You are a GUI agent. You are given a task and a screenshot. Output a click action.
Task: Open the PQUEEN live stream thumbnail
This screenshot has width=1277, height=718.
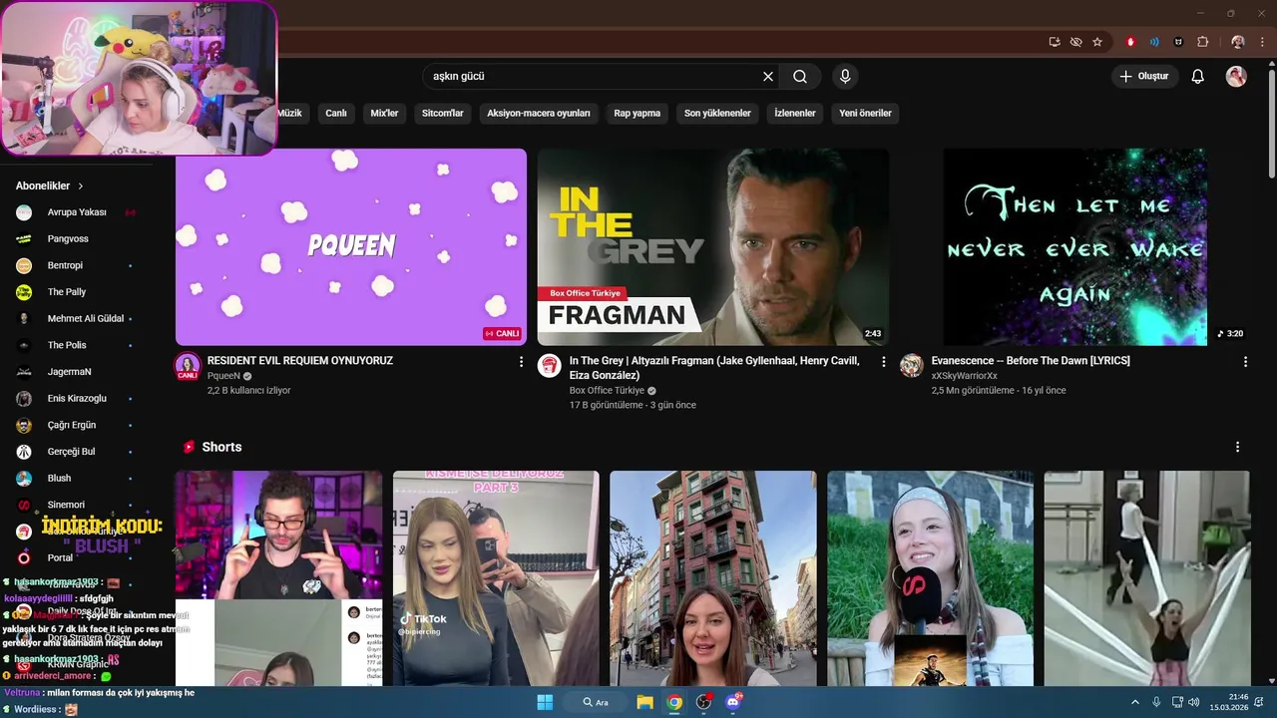coord(351,247)
